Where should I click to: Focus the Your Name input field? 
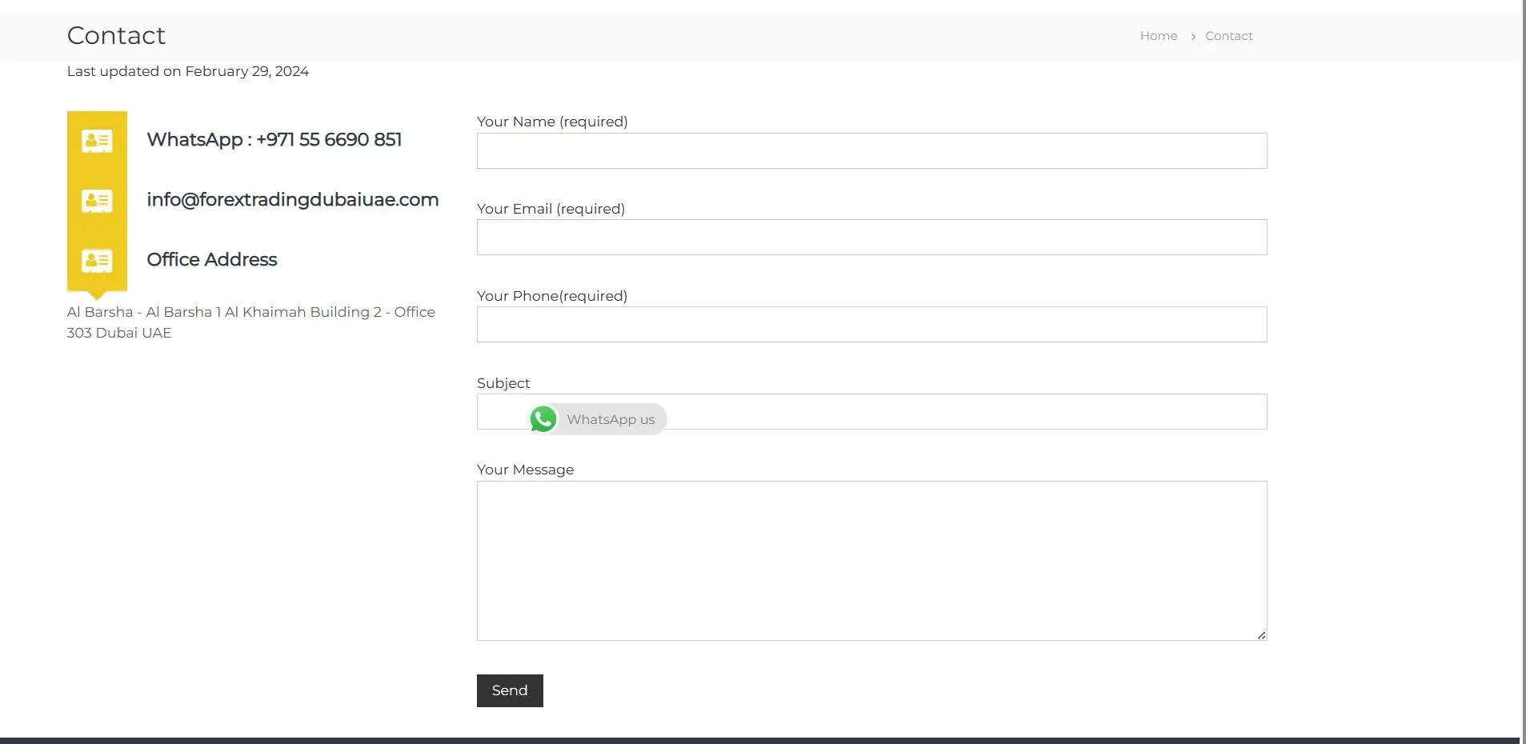871,151
